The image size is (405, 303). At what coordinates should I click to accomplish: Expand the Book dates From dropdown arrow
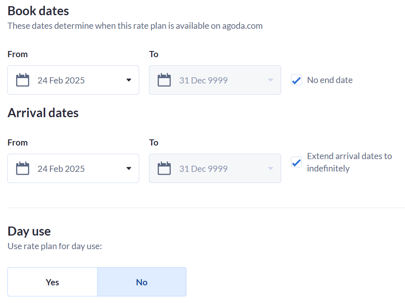(129, 80)
